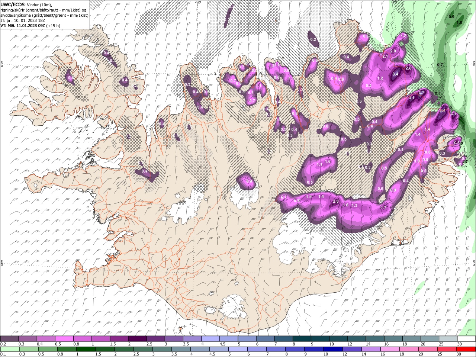Pick the crimson 25 swatch in bottom legend row

447,349
